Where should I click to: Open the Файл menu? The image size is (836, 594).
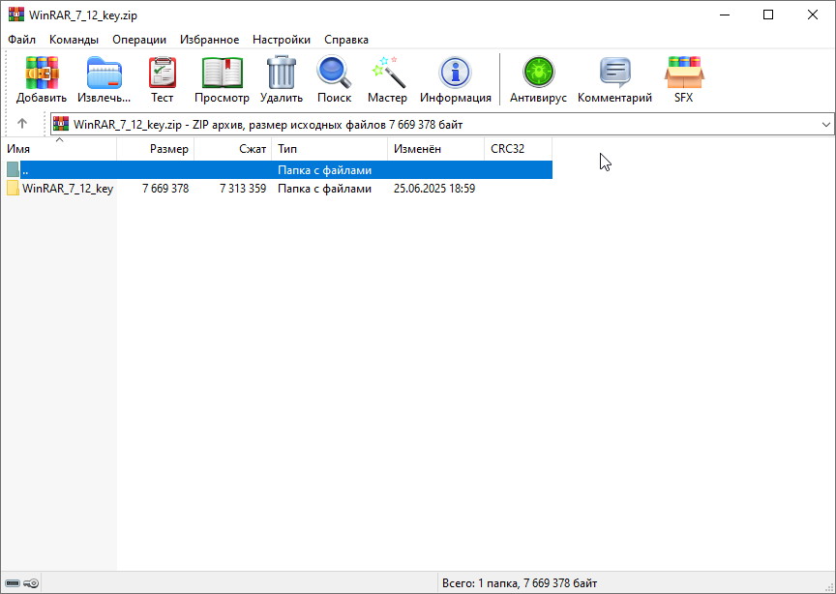(22, 40)
